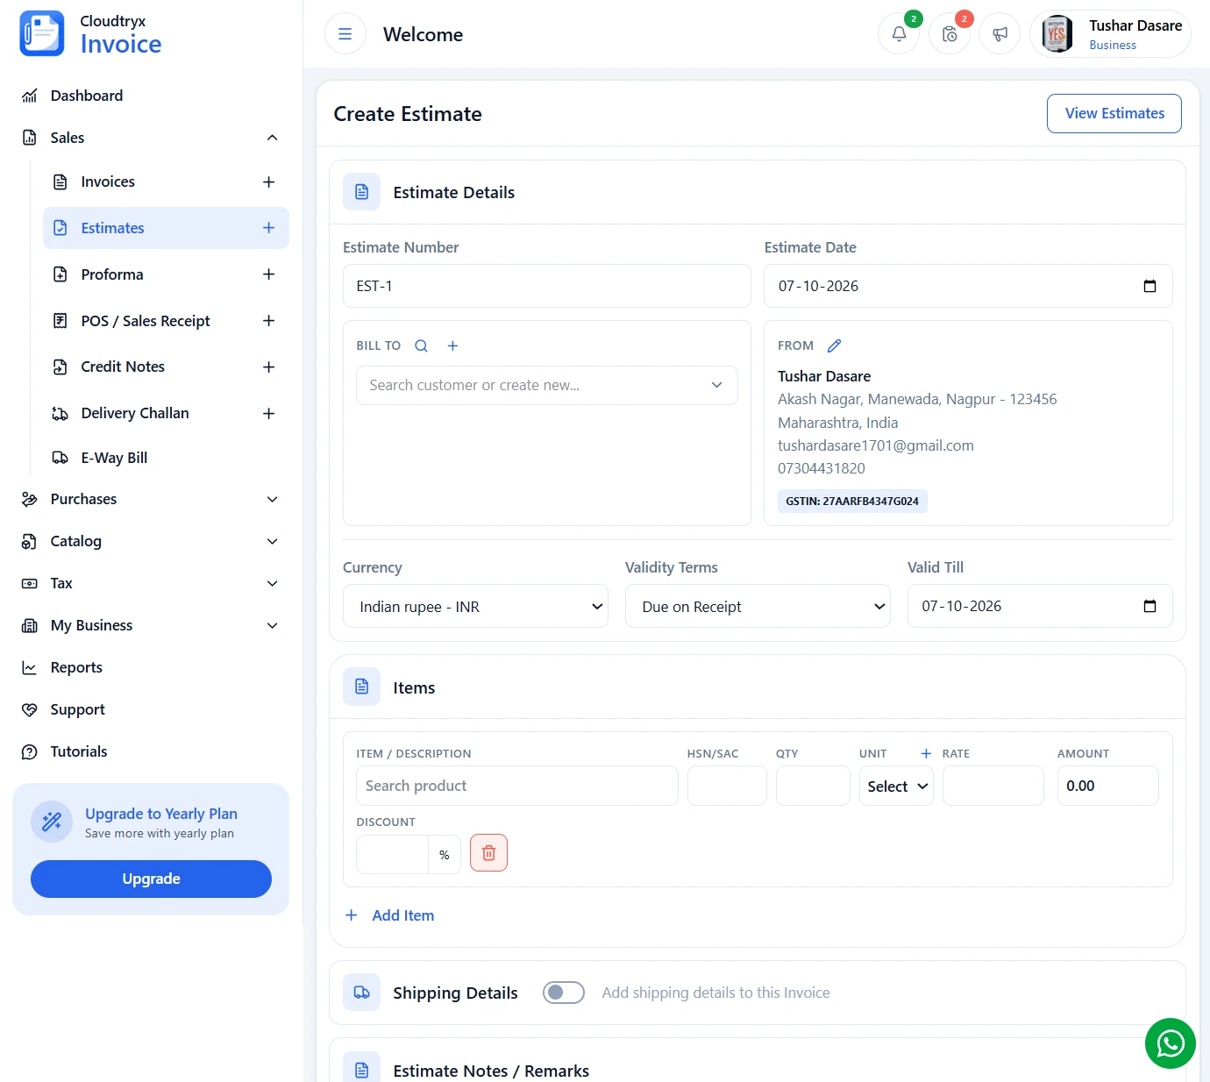Open Estimate Date calendar picker
This screenshot has width=1210, height=1082.
click(x=1149, y=286)
